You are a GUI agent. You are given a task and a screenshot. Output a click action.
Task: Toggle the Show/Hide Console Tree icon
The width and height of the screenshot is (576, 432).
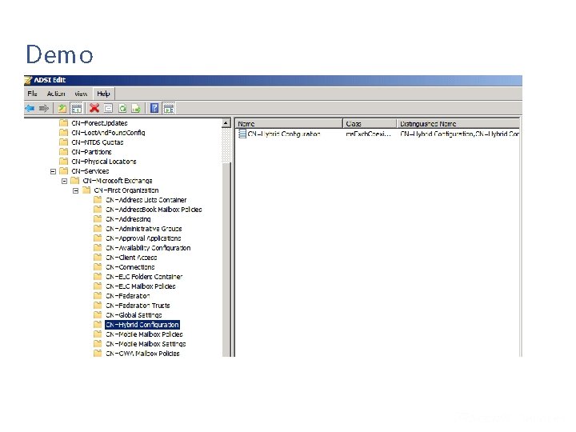pos(77,108)
